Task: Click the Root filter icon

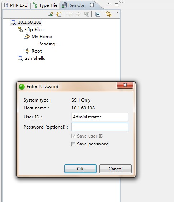Action: point(27,51)
